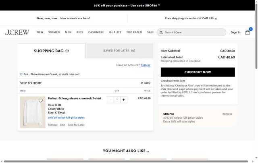Viewport: 258px width, 163px height.
Task: Expand the SHOP30 promo banner details
Action: [159, 5]
